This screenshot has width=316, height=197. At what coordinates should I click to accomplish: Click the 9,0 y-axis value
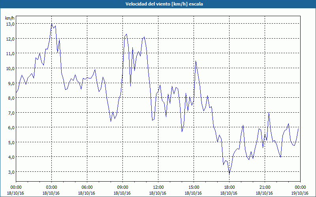click(x=11, y=83)
